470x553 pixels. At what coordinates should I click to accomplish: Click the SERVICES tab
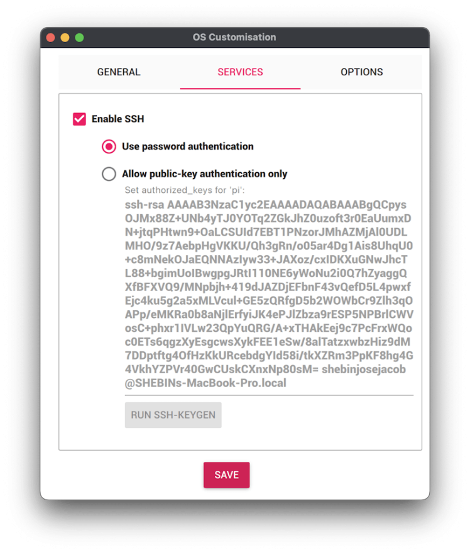240,72
